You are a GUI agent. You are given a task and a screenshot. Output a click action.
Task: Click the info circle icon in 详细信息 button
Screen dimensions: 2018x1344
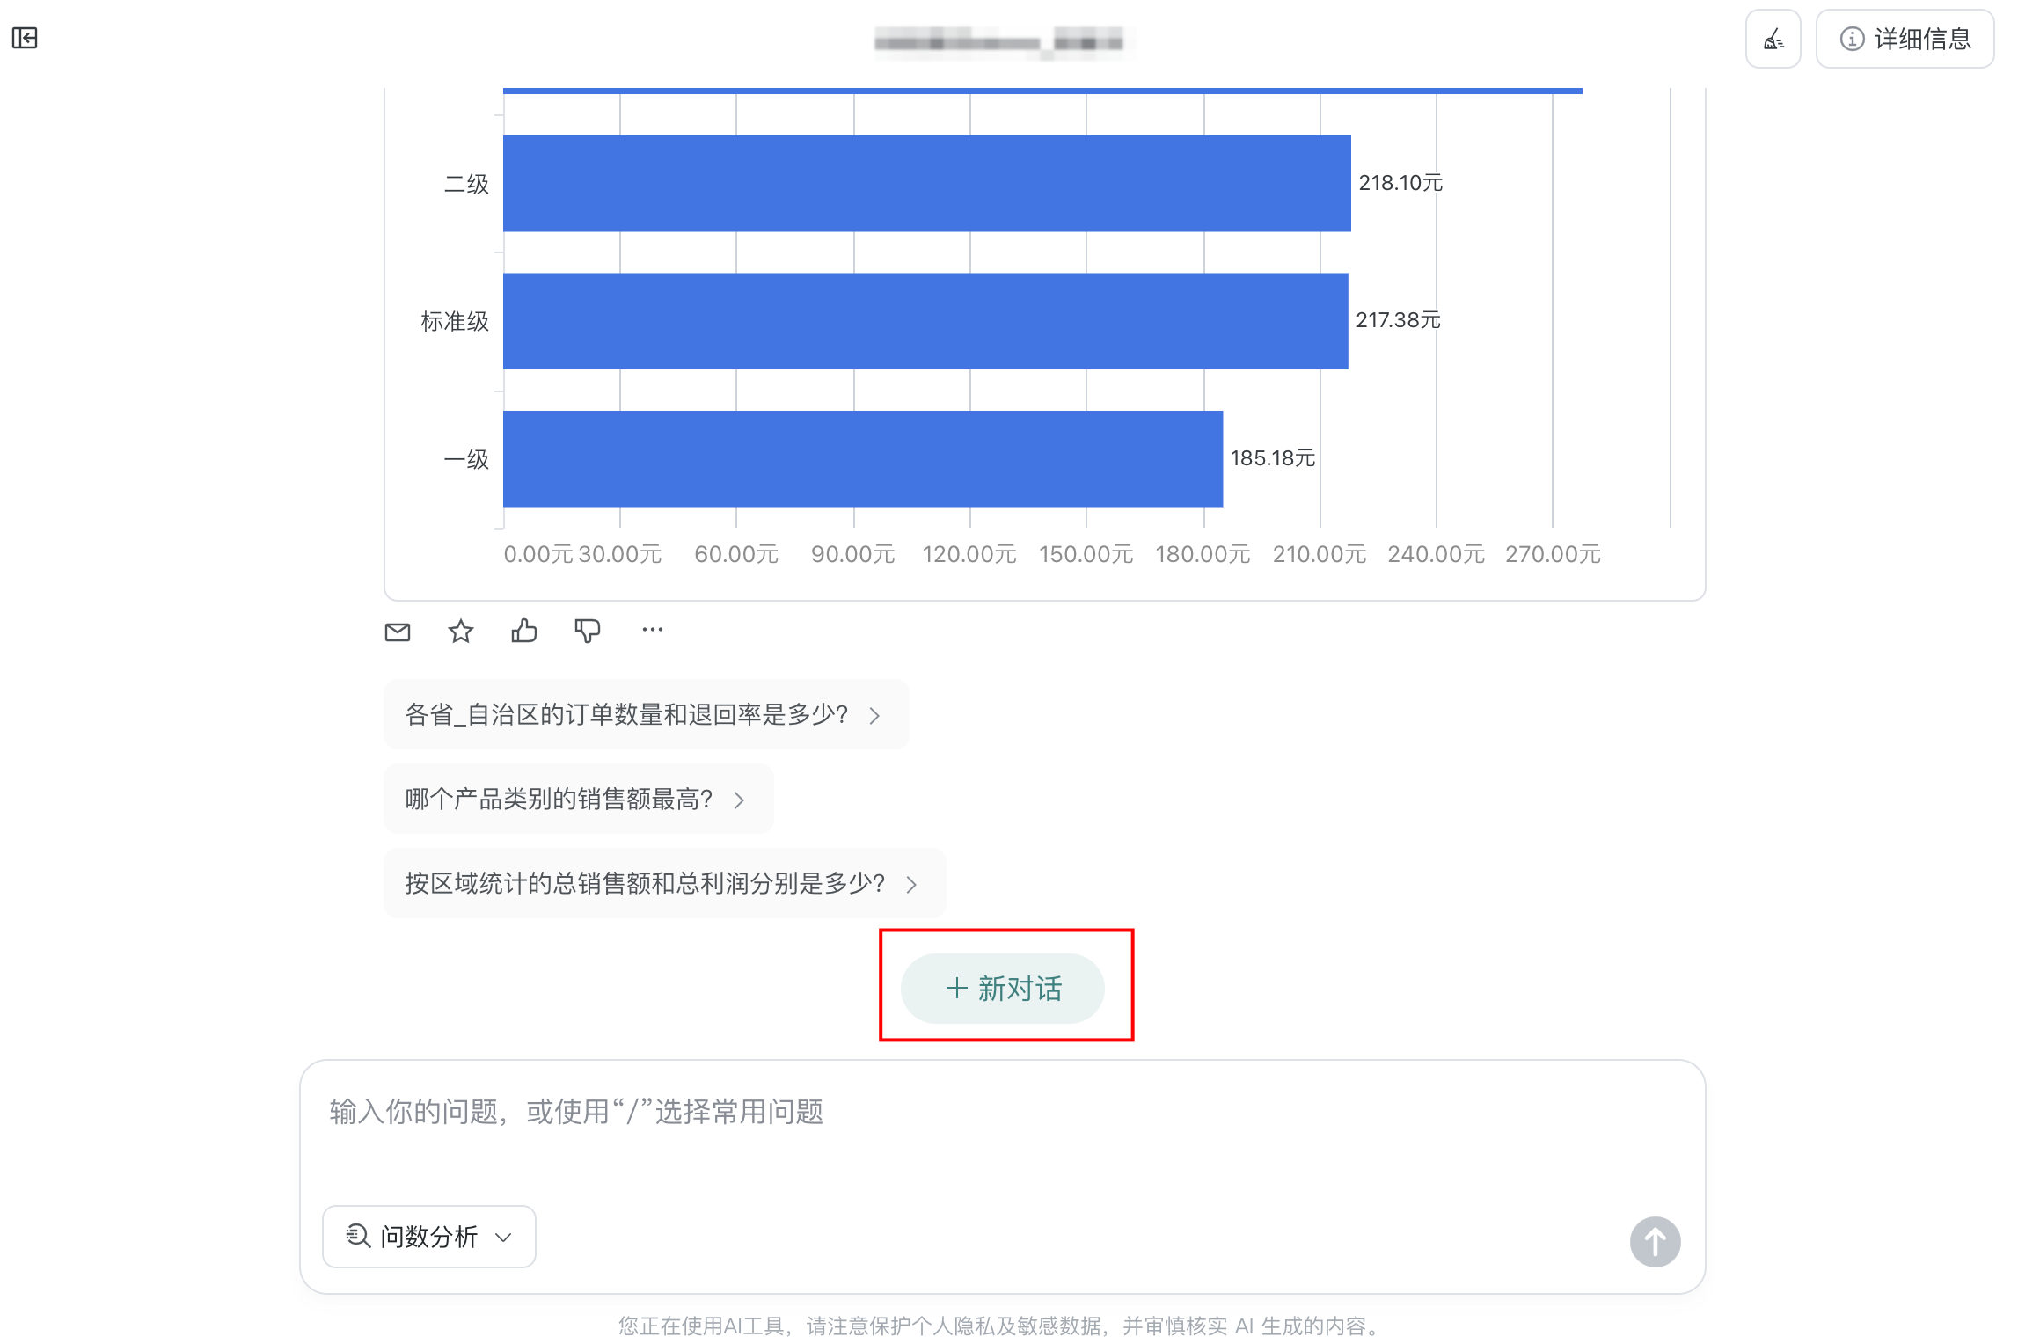tap(1853, 39)
